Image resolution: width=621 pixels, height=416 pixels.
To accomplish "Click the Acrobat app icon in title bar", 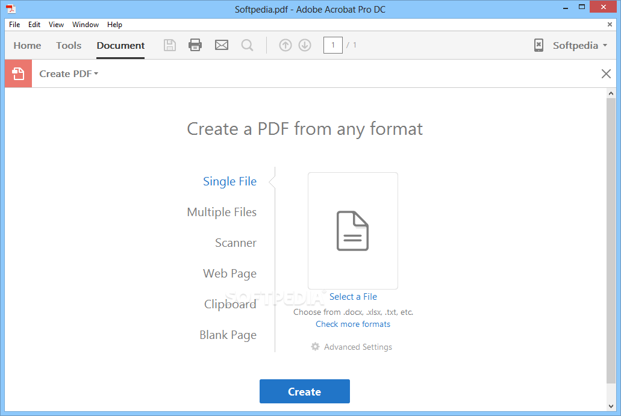I will [x=11, y=8].
